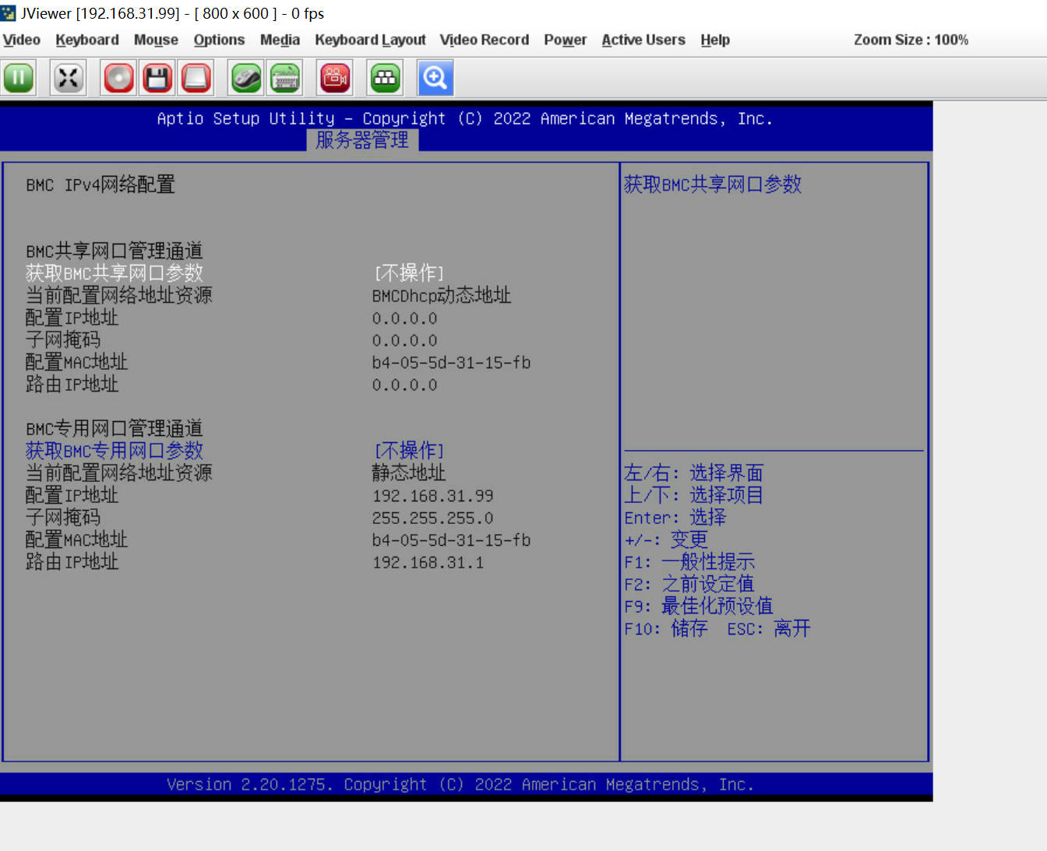Screen dimensions: 1047x851
Task: Open the Media menu
Action: point(280,40)
